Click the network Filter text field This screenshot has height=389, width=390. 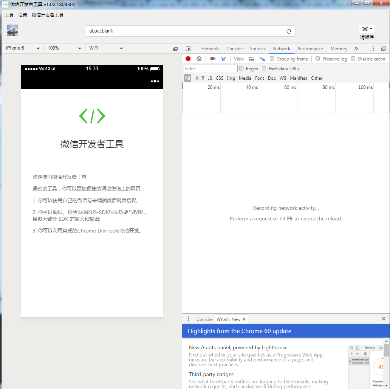pos(210,69)
